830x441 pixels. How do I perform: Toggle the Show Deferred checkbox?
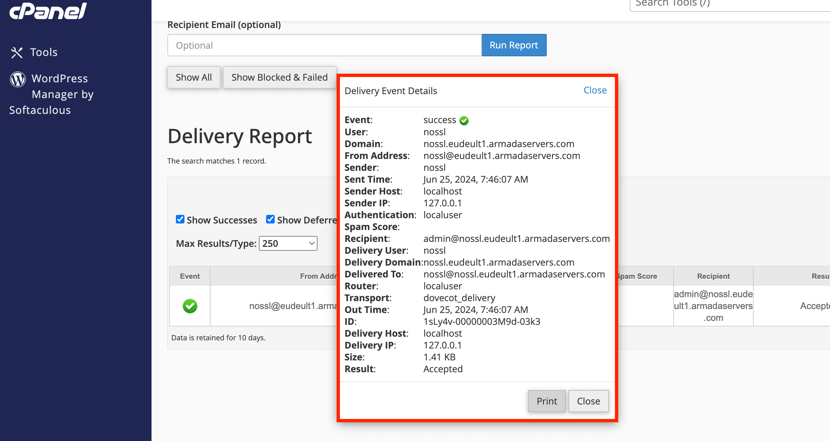click(270, 219)
